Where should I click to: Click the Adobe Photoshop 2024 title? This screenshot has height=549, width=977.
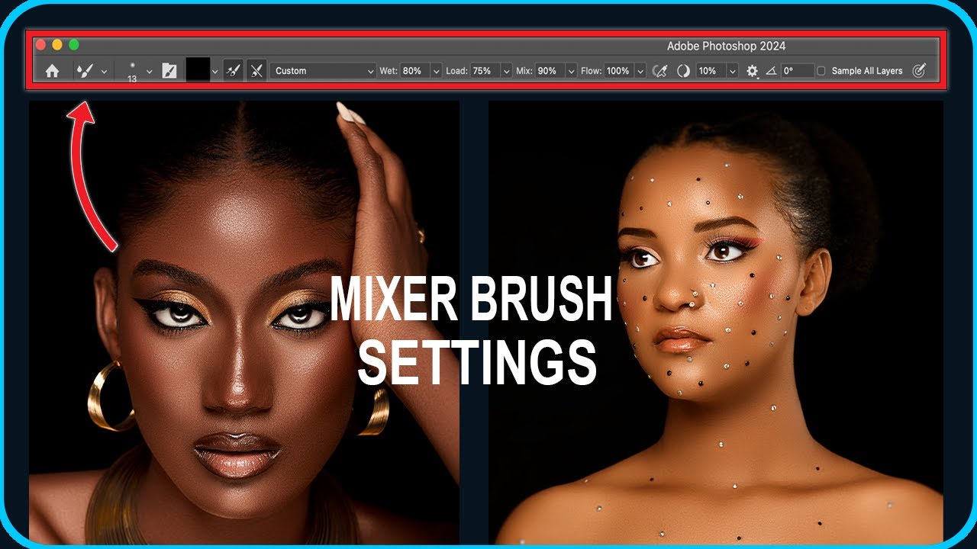726,47
